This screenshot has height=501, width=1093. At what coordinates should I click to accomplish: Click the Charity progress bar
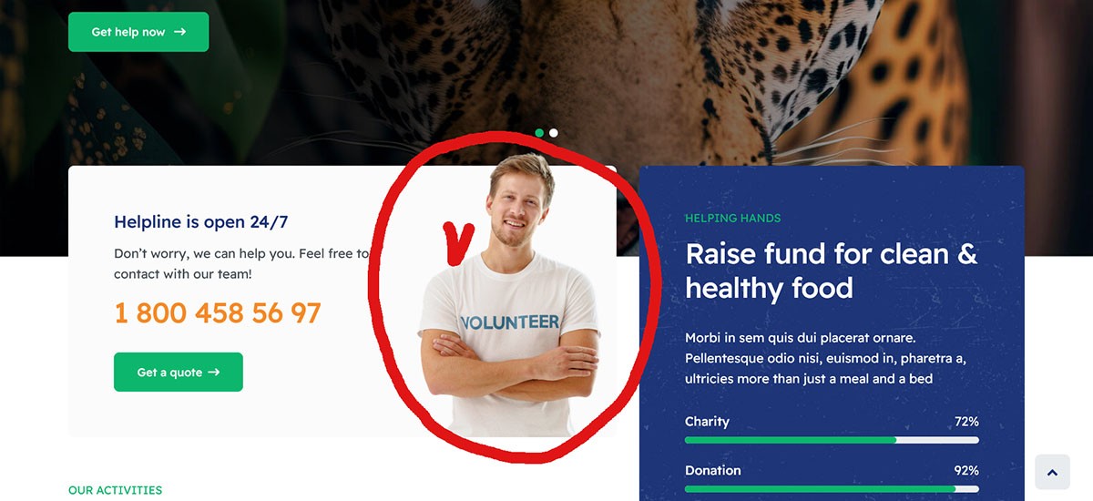pyautogui.click(x=832, y=440)
